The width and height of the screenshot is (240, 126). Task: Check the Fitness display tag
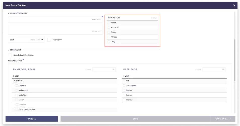(x=109, y=37)
